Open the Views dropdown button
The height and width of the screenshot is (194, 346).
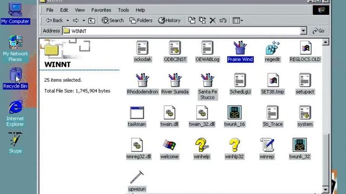point(238,20)
